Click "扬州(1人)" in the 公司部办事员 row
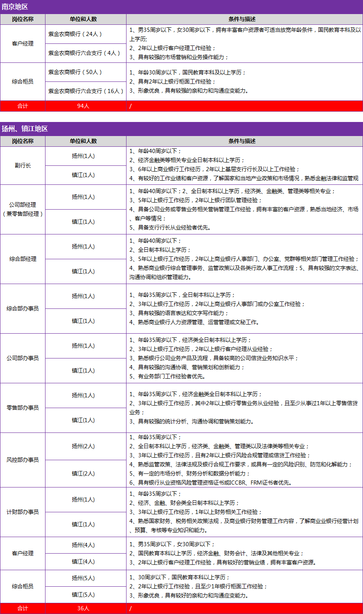The image size is (363, 614). [x=83, y=346]
